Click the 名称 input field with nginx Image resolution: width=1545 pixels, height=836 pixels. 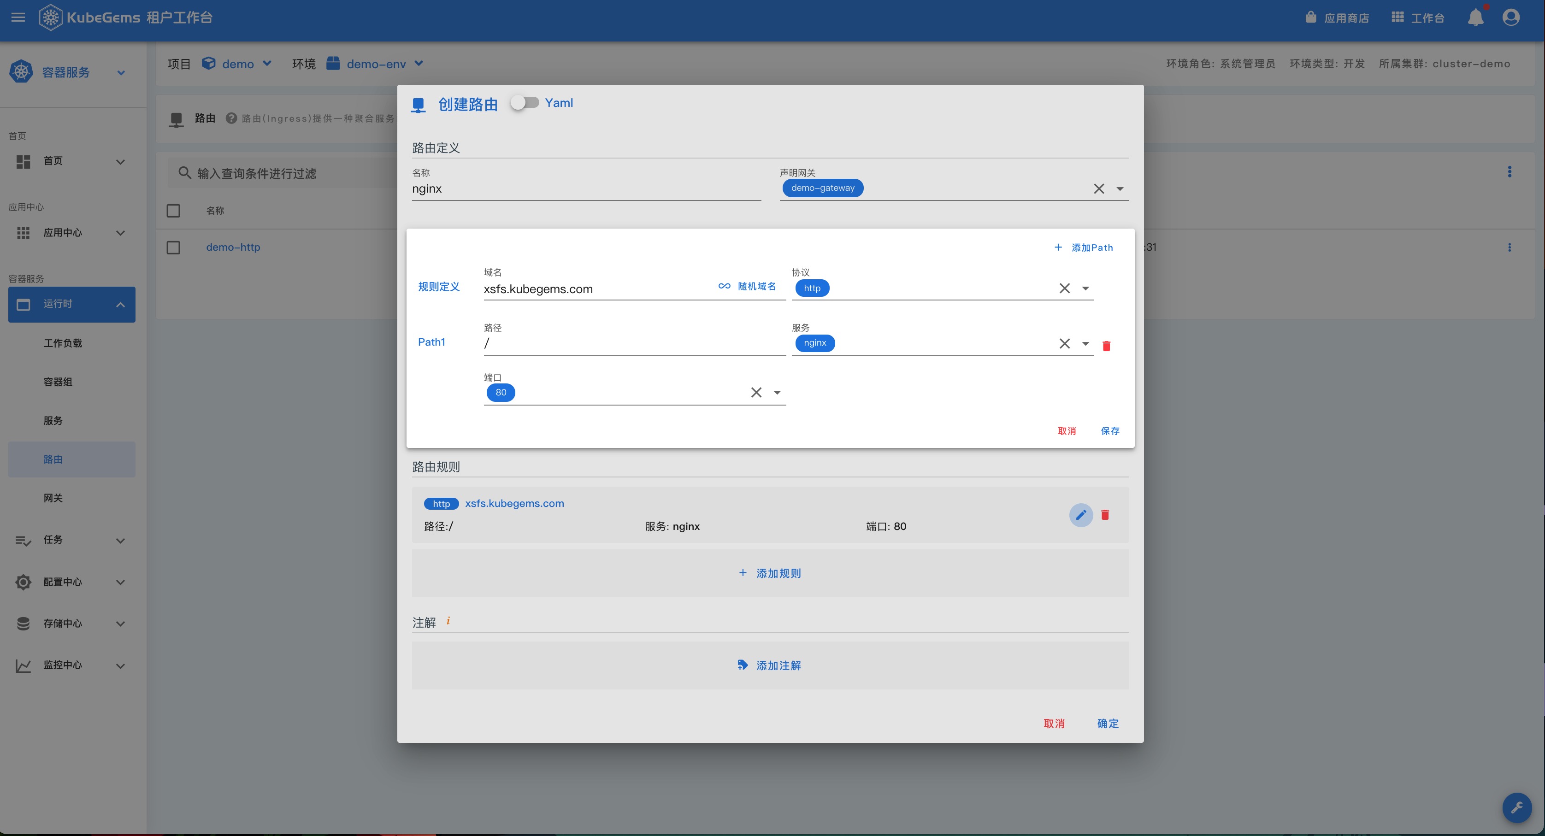587,189
